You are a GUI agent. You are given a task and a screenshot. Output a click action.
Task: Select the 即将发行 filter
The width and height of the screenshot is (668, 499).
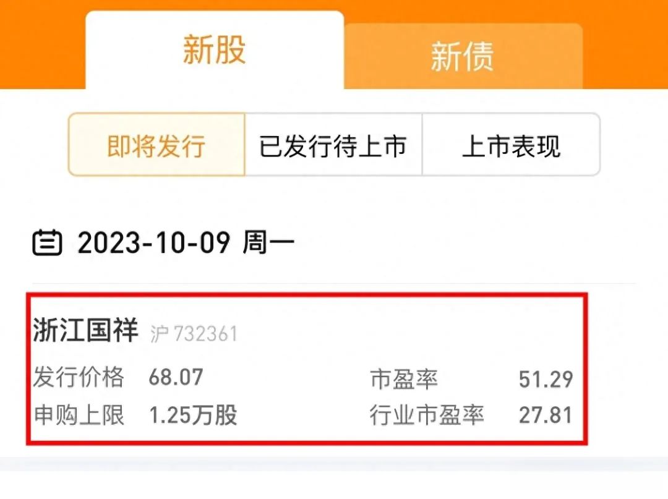[x=156, y=145]
